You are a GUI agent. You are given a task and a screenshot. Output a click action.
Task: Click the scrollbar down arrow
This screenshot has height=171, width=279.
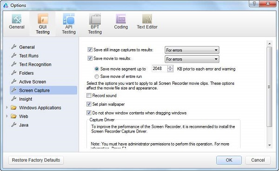pyautogui.click(x=269, y=145)
